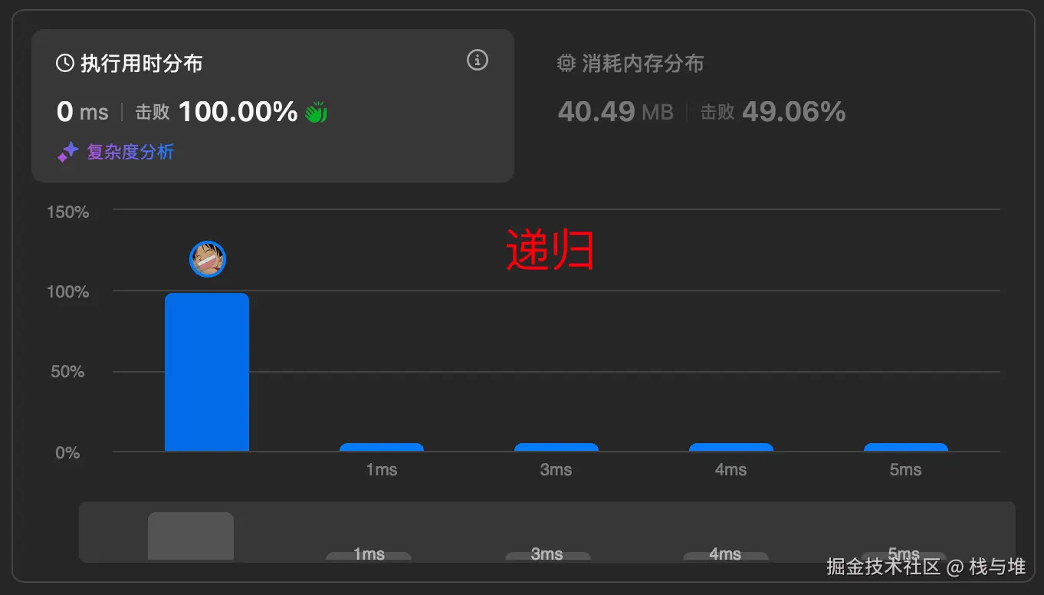Click the 3ms x-axis label under the chart

point(556,469)
